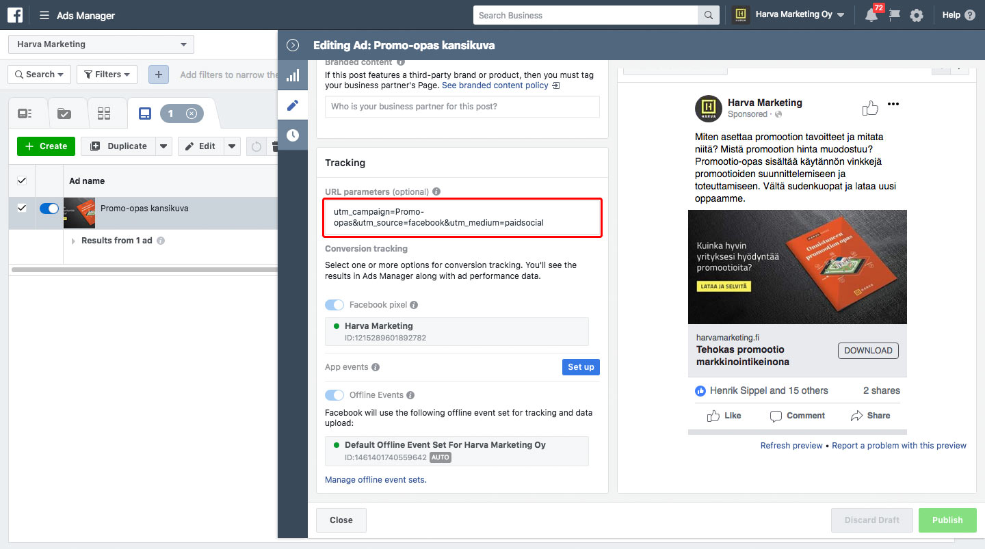Open the settings gear icon
Viewport: 985px width, 549px height.
(x=917, y=15)
